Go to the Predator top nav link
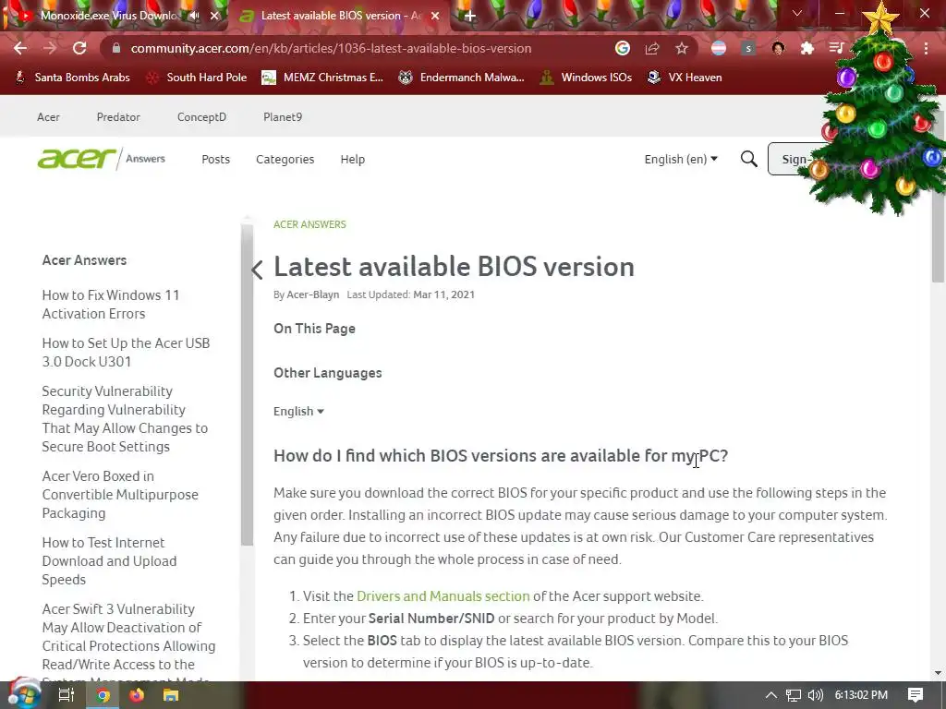The height and width of the screenshot is (709, 946). pos(118,117)
